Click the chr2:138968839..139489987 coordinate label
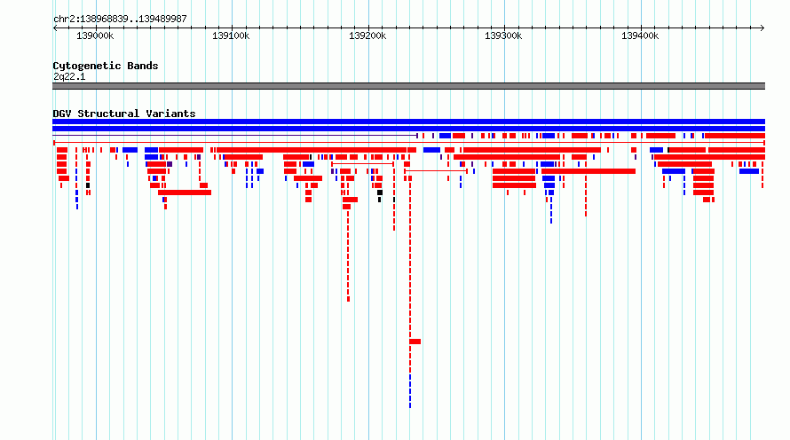 (x=120, y=19)
